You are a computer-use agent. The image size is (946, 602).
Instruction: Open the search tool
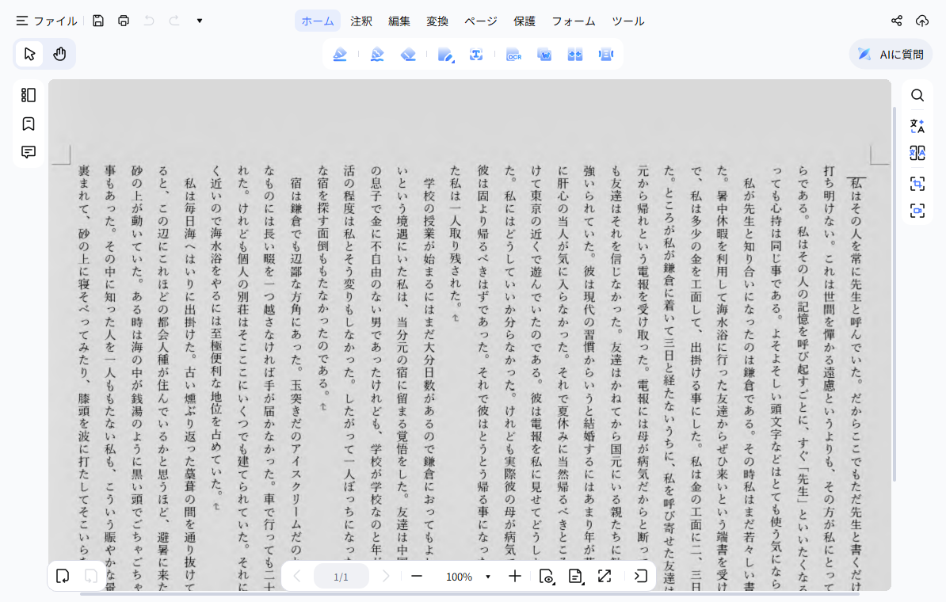pyautogui.click(x=917, y=95)
